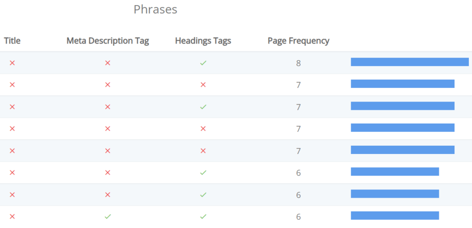Click the Meta Description checkmark in the last row

coord(108,217)
